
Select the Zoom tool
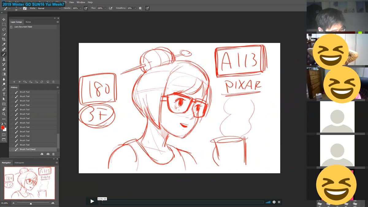[4, 114]
